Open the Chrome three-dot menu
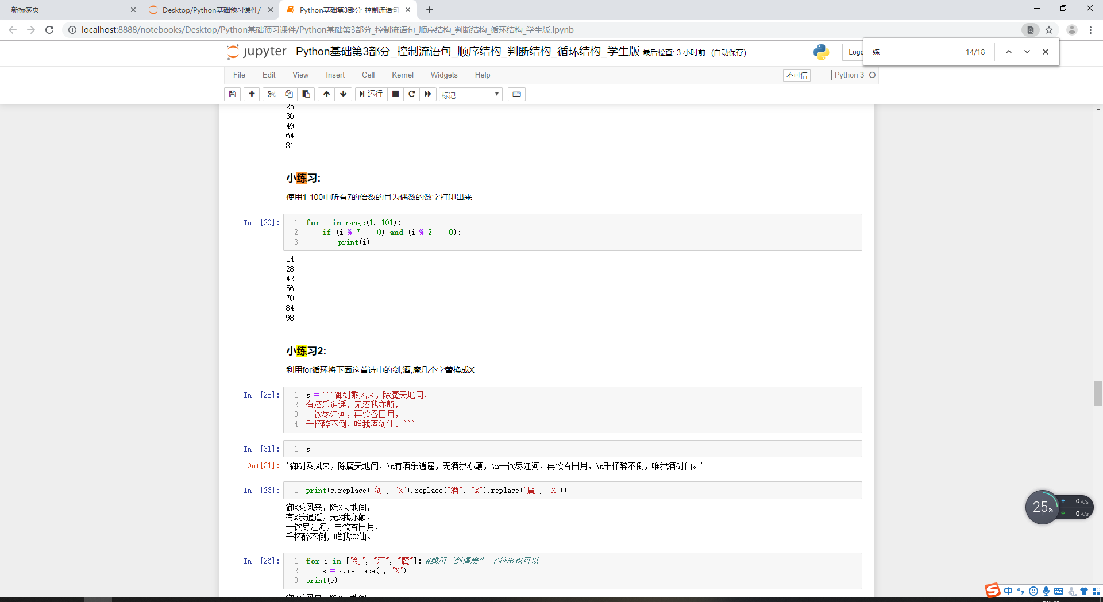 coord(1090,30)
